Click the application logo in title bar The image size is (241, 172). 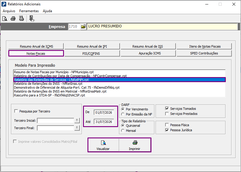tap(4, 4)
